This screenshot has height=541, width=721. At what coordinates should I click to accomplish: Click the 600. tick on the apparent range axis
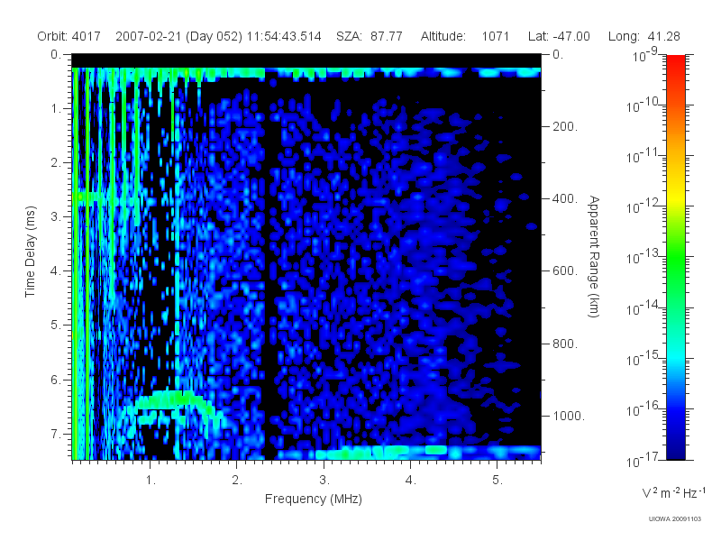[565, 271]
